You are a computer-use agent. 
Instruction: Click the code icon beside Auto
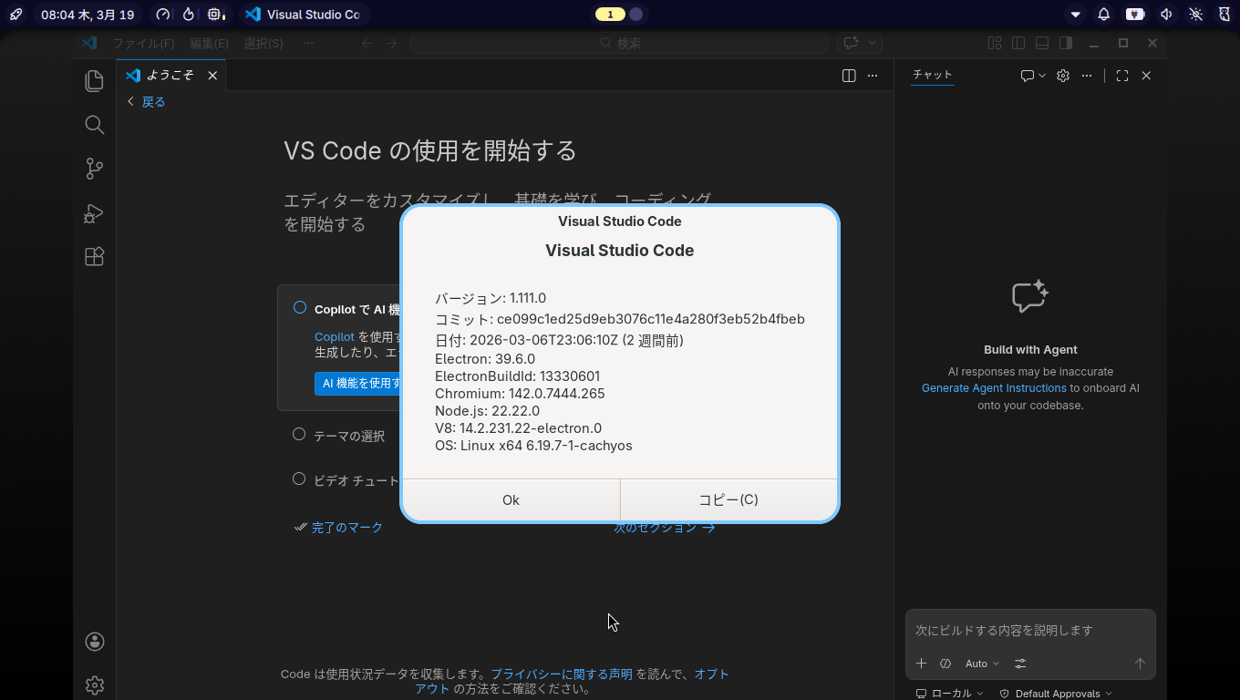[x=945, y=664]
